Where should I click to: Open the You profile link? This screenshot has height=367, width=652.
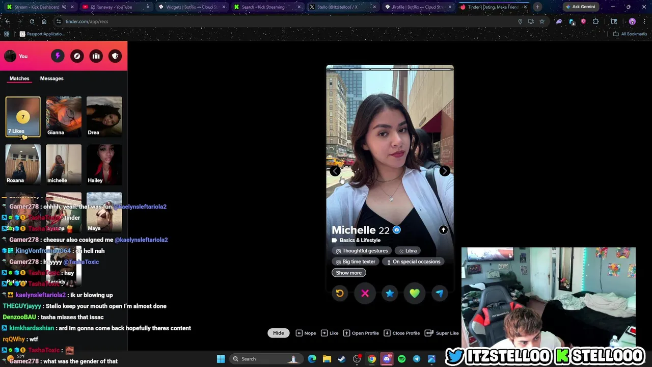[x=16, y=56]
